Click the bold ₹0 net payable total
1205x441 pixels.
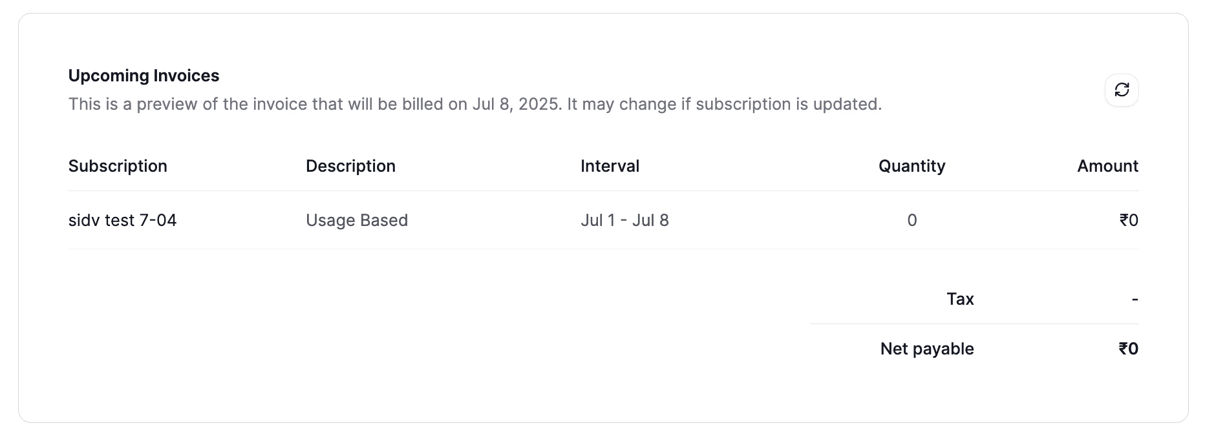click(1128, 349)
